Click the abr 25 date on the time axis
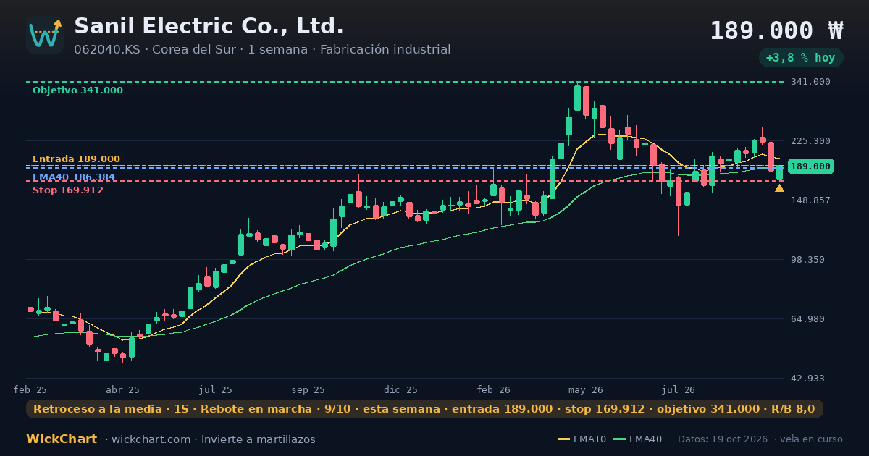 point(122,390)
